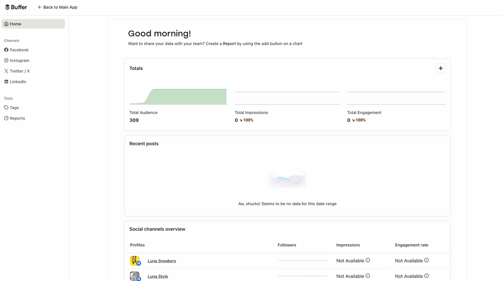Click the Back to Main App arrow icon
The width and height of the screenshot is (503, 281).
pos(40,7)
